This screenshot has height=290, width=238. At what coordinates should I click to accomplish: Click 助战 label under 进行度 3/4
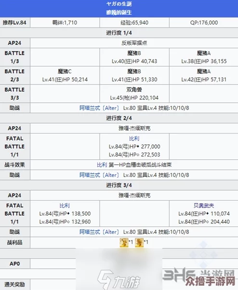[x=15, y=232]
